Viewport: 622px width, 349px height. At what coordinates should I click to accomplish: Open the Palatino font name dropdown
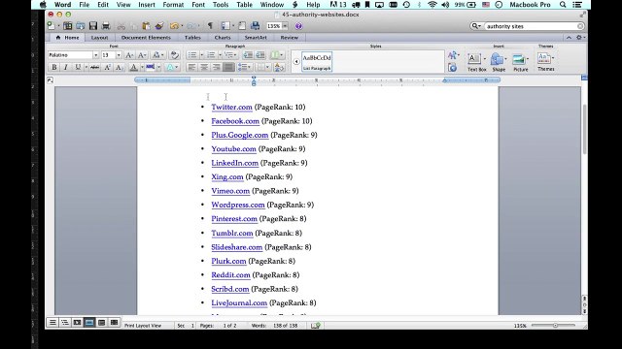click(95, 55)
